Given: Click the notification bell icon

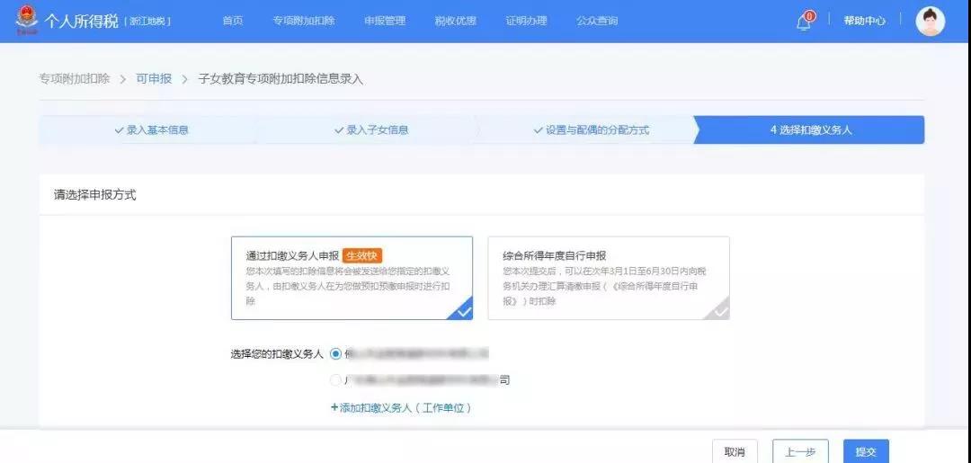Looking at the screenshot, I should [804, 22].
